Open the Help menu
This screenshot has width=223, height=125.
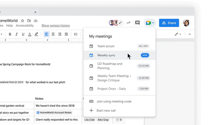[9, 25]
